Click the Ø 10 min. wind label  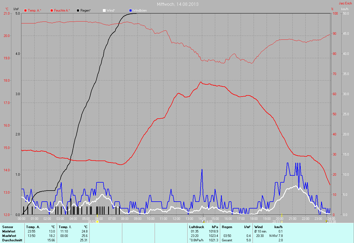point(261,231)
